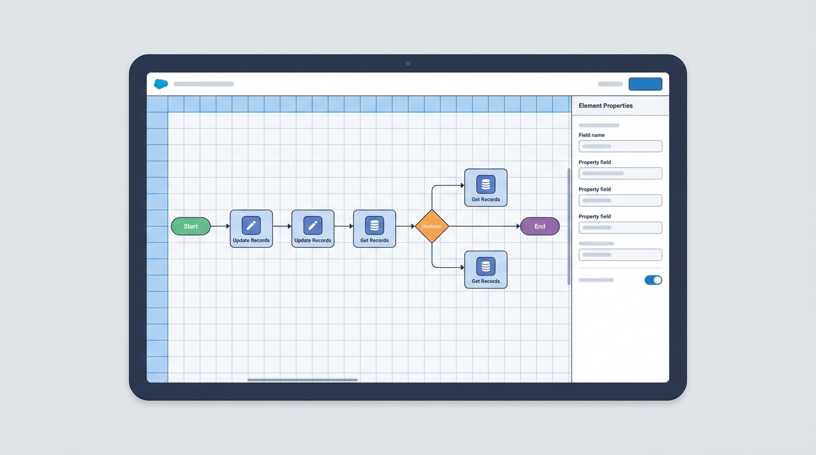Viewport: 816px width, 455px height.
Task: Select the purple End node
Action: point(540,226)
